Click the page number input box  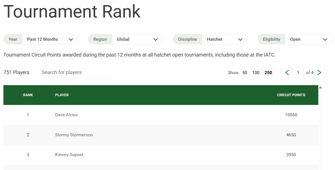[298, 73]
